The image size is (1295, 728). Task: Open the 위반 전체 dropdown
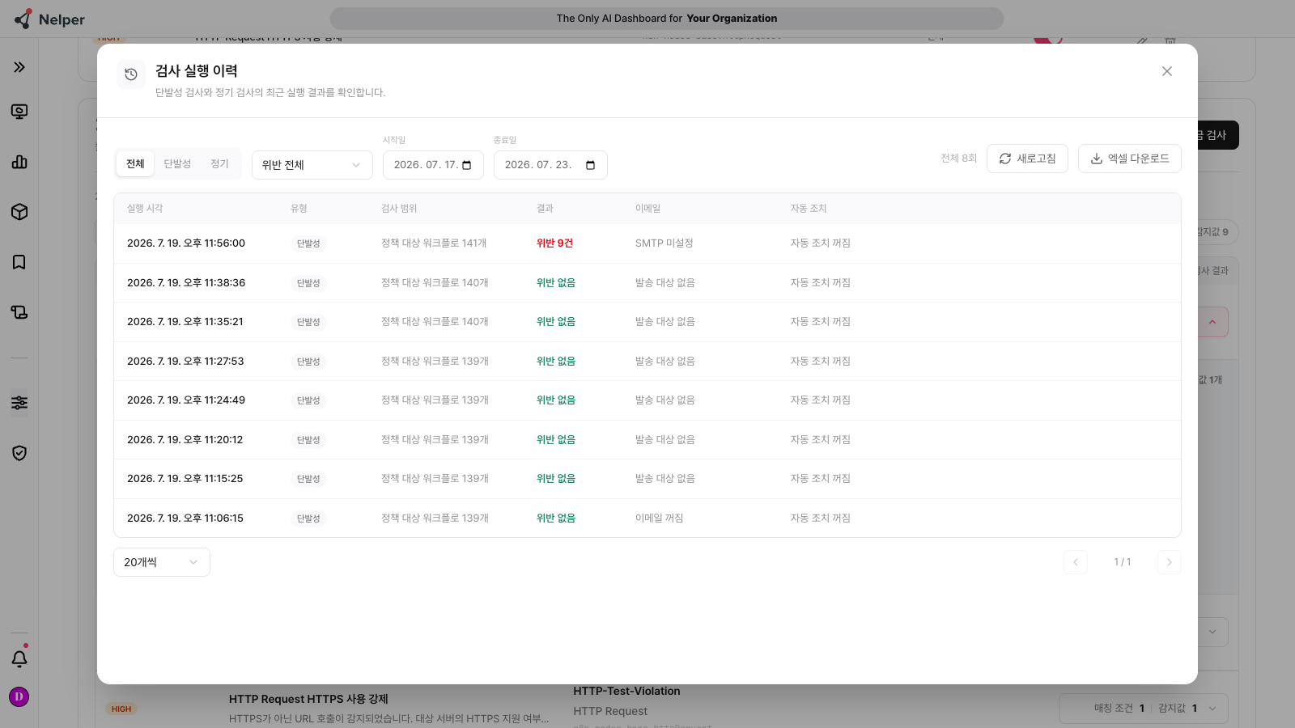pos(312,165)
